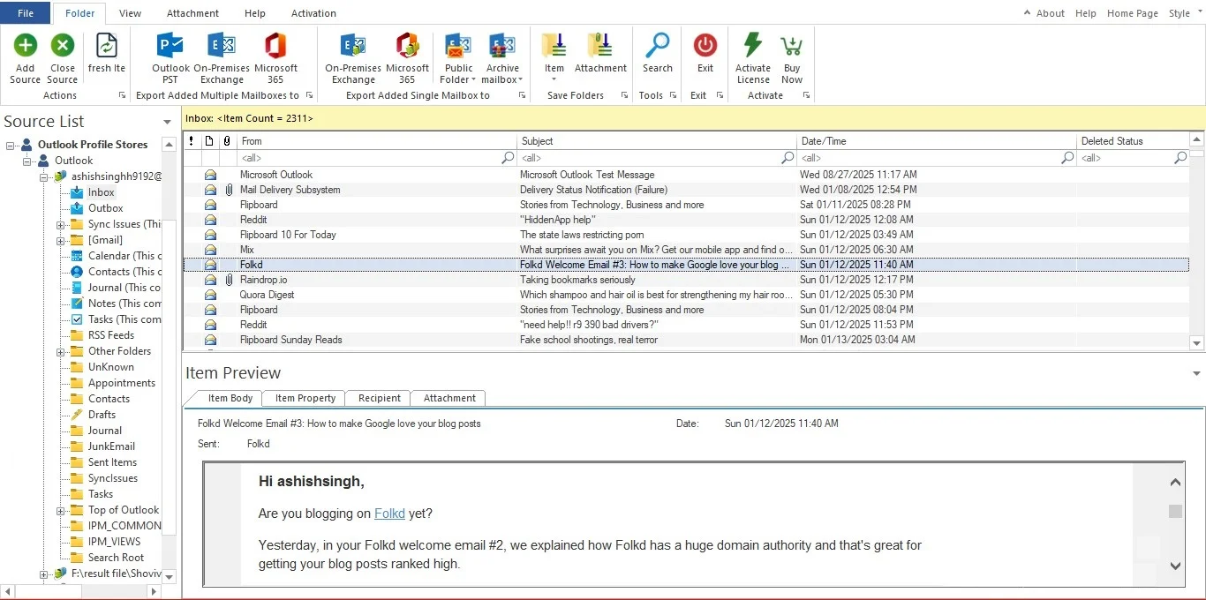This screenshot has width=1206, height=600.
Task: Click the preview body scroll down arrow
Action: pos(1175,566)
